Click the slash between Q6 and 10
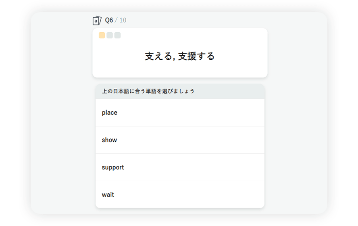The height and width of the screenshot is (226, 358). tap(116, 20)
